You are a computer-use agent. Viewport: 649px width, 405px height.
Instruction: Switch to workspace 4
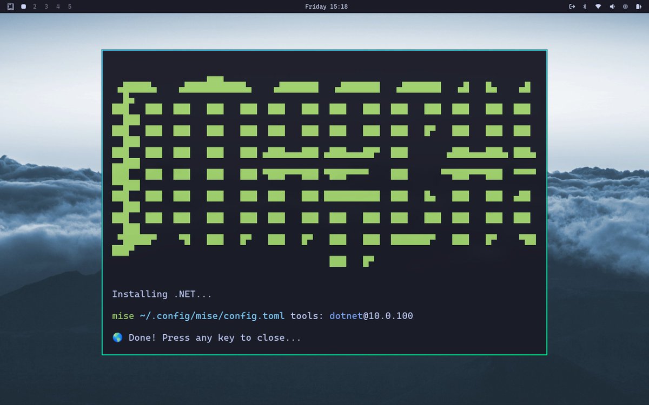point(58,6)
